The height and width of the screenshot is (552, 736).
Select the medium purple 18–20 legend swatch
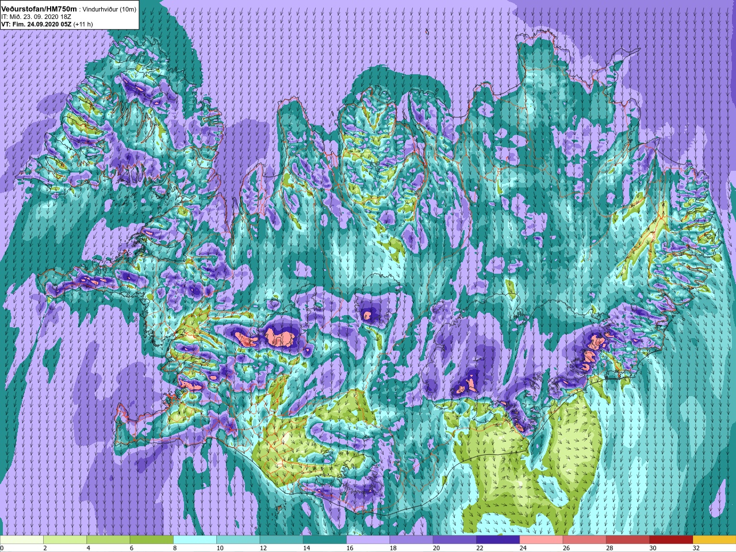(x=411, y=540)
